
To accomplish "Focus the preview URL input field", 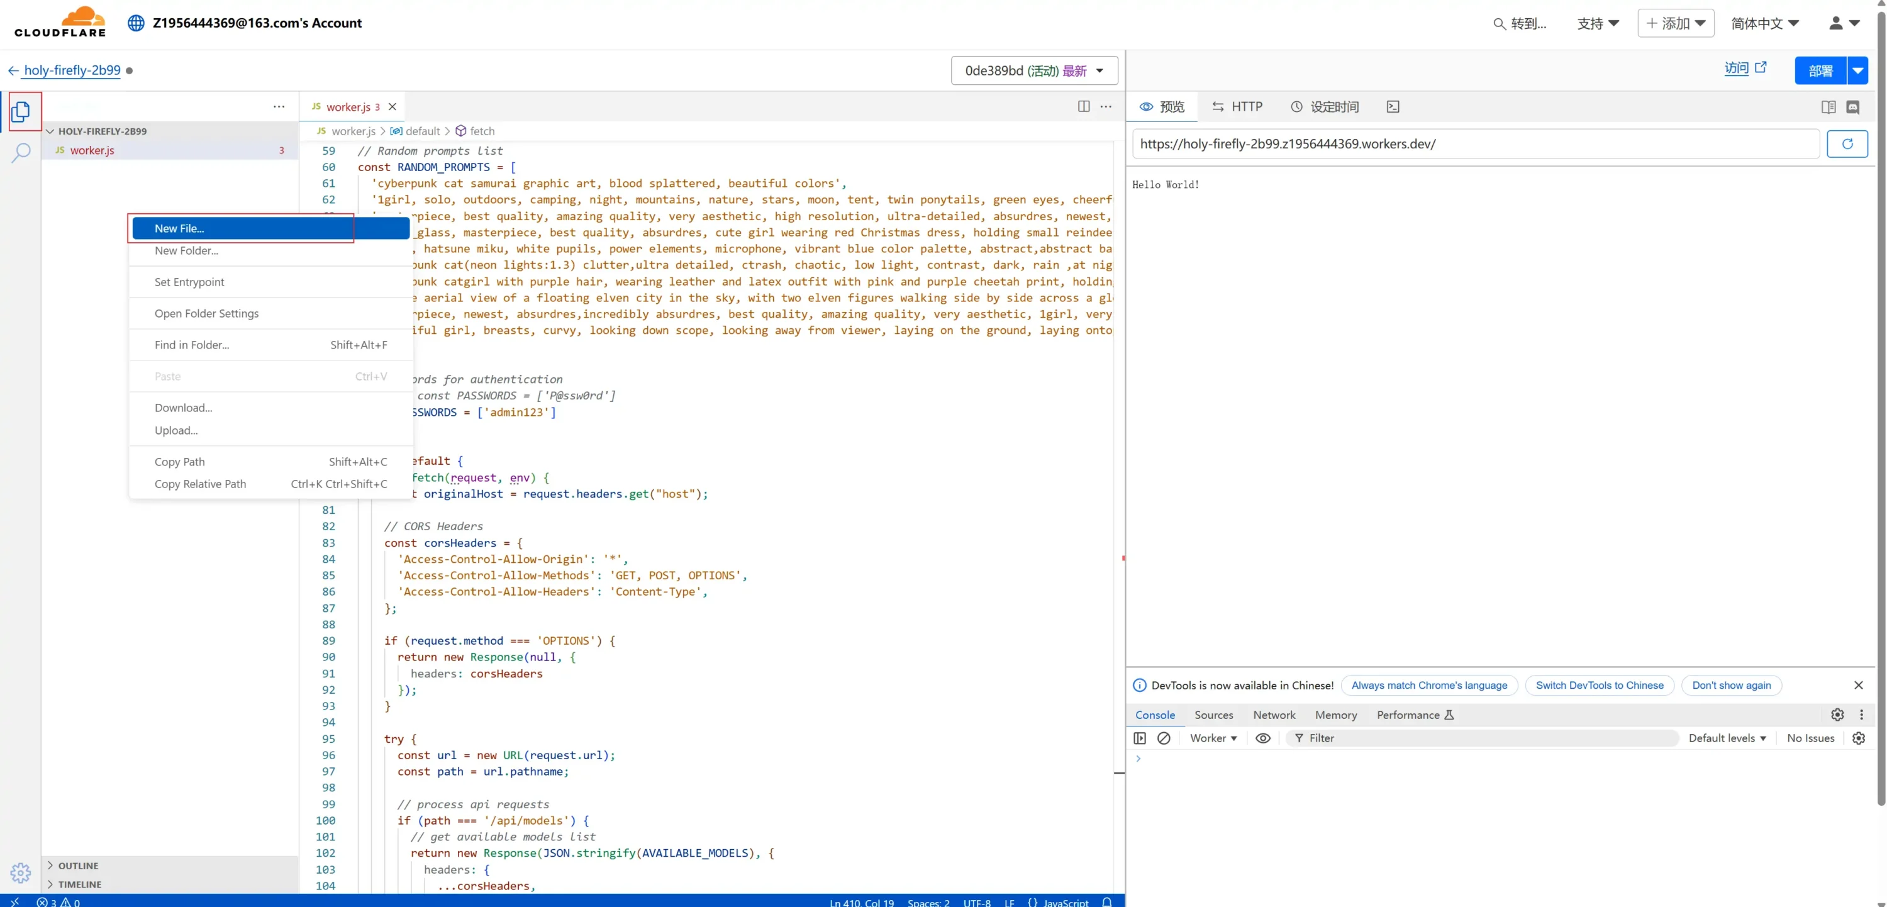I will click(x=1475, y=143).
